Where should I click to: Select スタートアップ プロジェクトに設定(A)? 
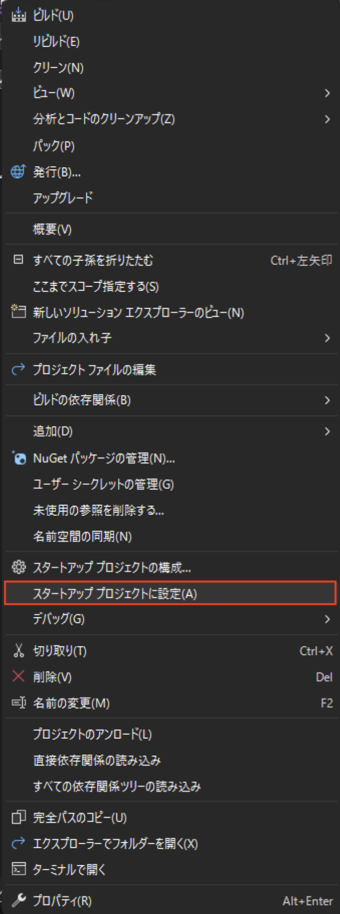click(170, 593)
